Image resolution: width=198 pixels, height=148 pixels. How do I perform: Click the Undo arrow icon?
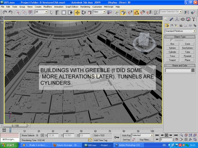pyautogui.click(x=5, y=12)
